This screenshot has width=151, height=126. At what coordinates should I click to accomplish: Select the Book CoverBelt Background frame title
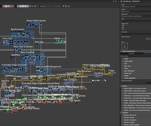(48, 67)
